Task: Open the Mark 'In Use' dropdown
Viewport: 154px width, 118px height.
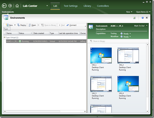Action: tap(141, 26)
